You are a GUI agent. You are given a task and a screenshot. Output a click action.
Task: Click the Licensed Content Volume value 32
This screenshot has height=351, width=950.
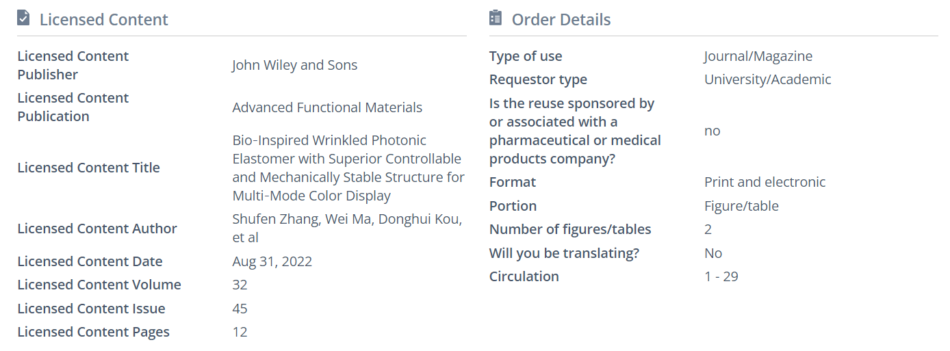click(x=240, y=285)
